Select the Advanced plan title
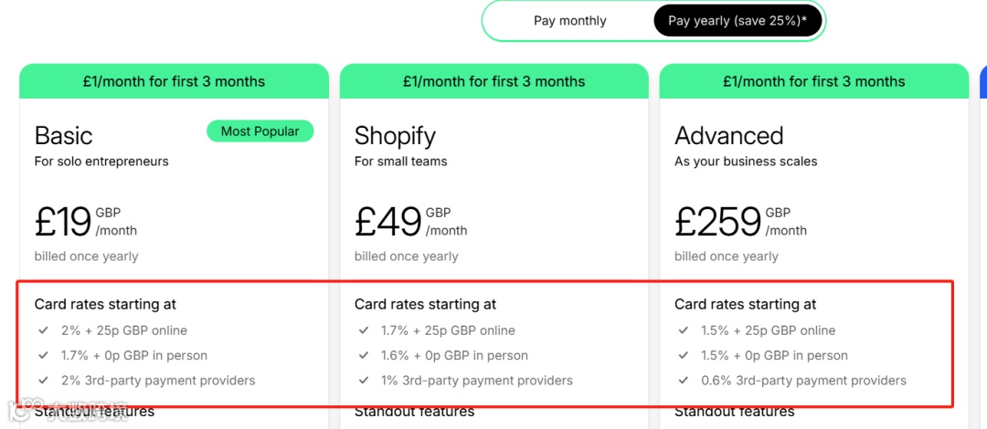This screenshot has width=987, height=429. pyautogui.click(x=728, y=136)
